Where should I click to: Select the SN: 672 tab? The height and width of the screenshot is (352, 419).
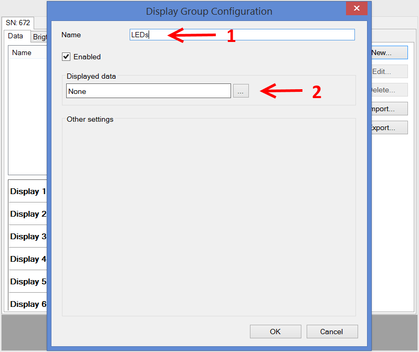pyautogui.click(x=18, y=23)
